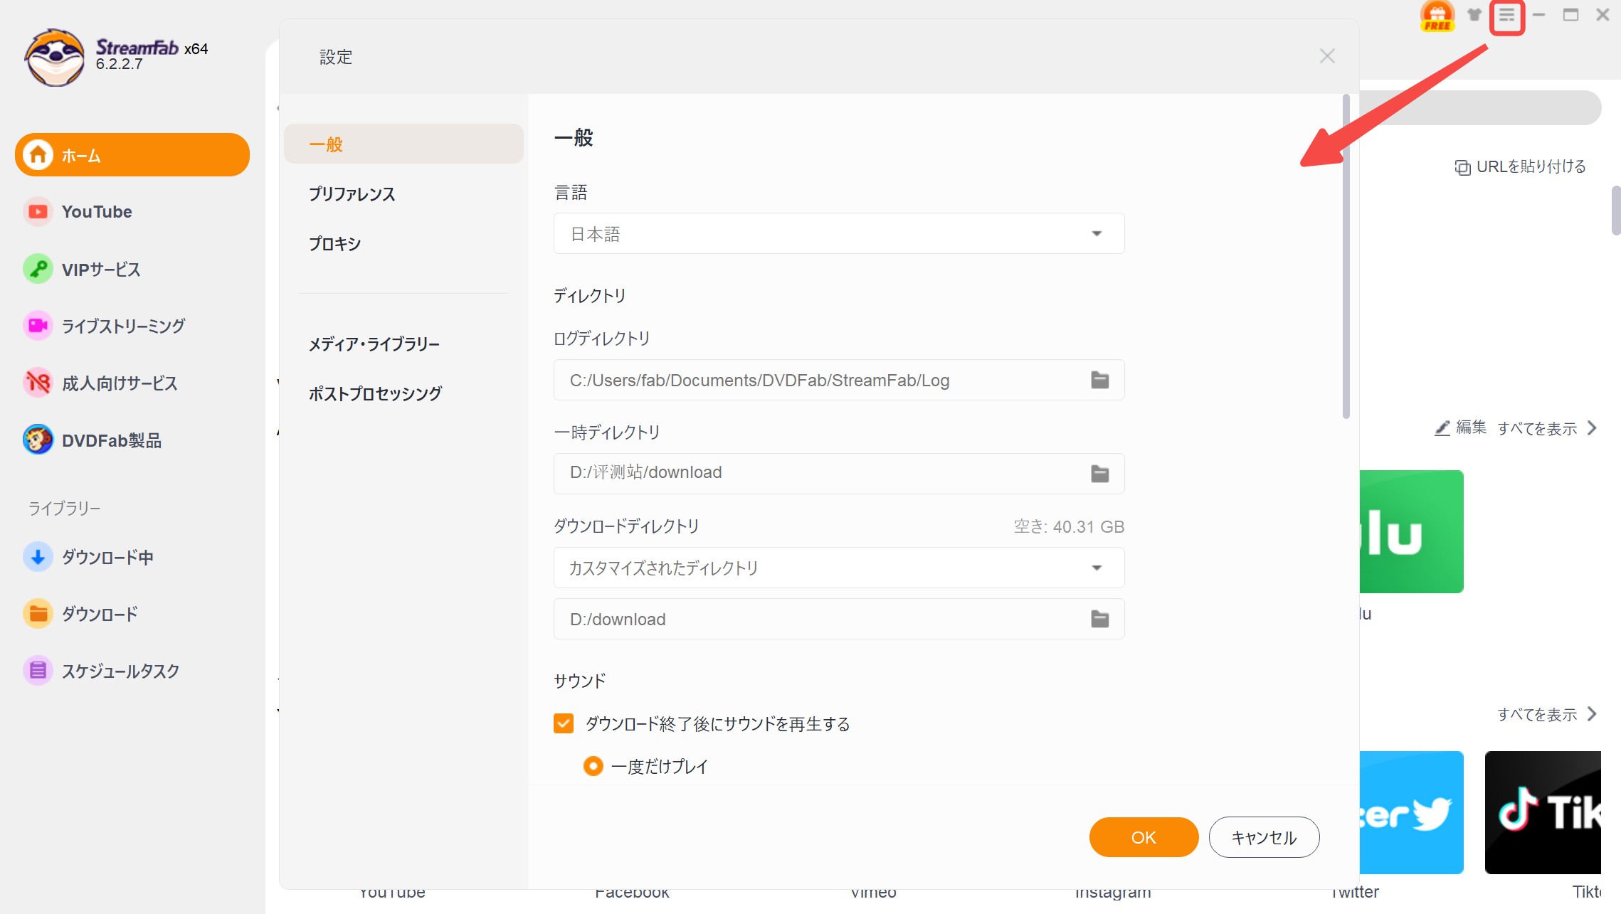1621x914 pixels.
Task: Browse for temporary directory folder icon
Action: (x=1100, y=474)
